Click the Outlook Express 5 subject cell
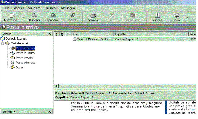The image size is (198, 119). coord(127,40)
